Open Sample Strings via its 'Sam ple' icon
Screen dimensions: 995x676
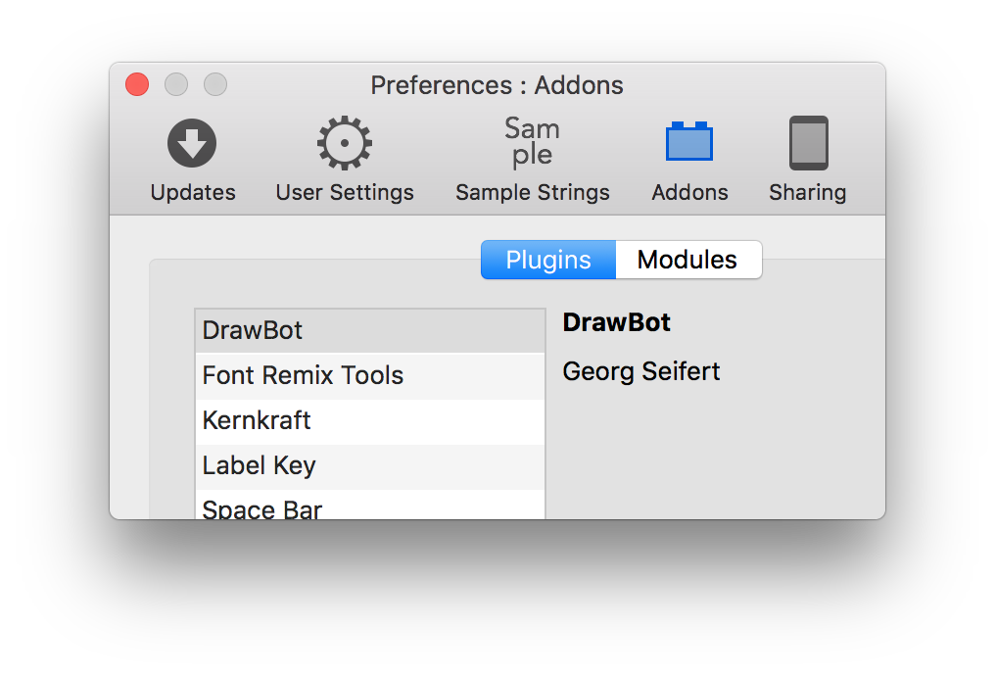pyautogui.click(x=532, y=143)
